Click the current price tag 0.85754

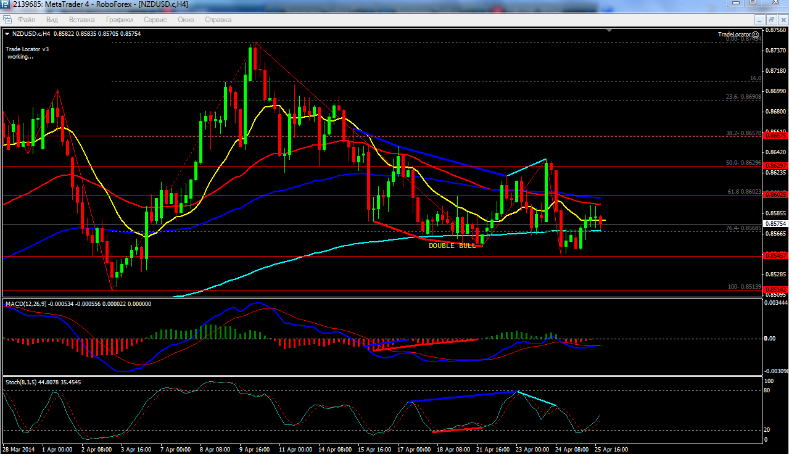775,223
